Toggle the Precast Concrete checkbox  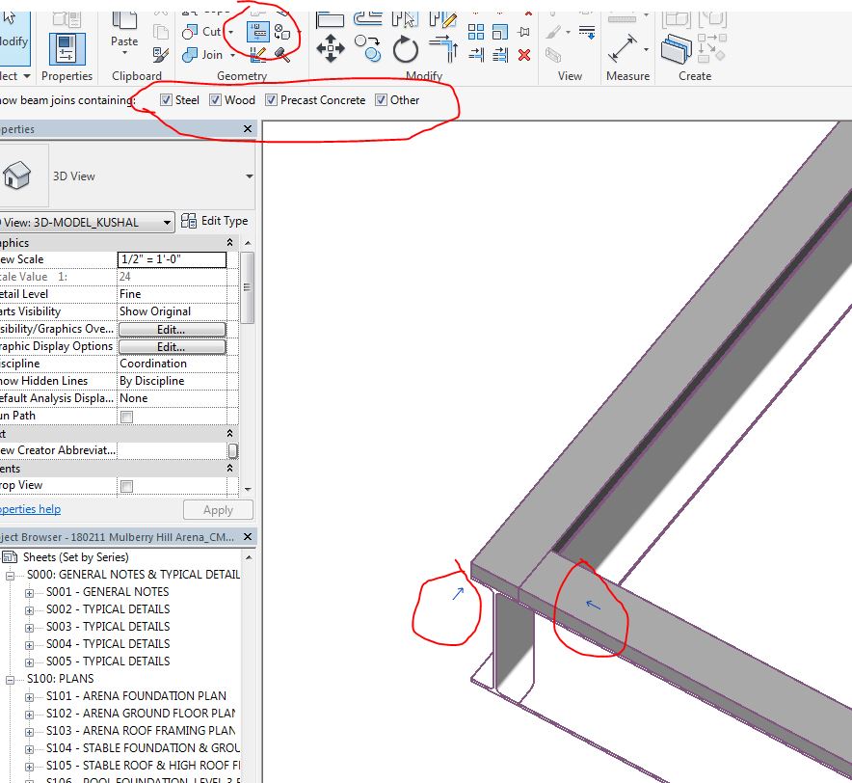(x=271, y=99)
